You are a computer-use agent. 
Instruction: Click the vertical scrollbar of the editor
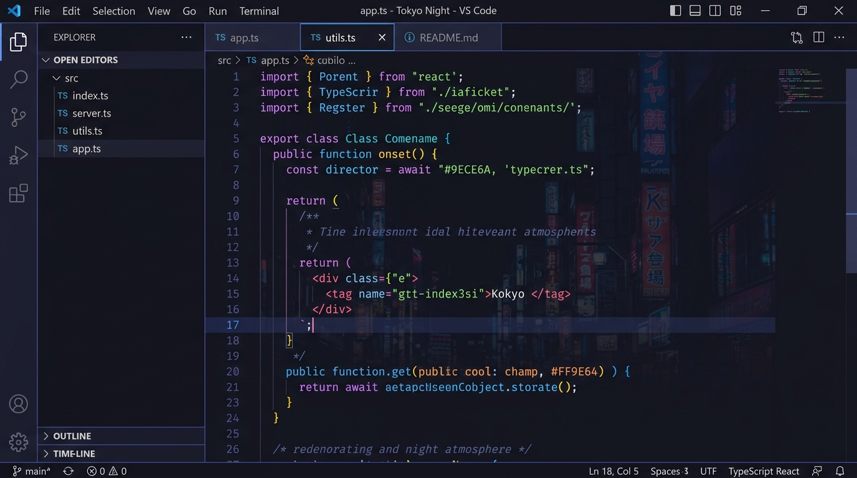pos(851,171)
